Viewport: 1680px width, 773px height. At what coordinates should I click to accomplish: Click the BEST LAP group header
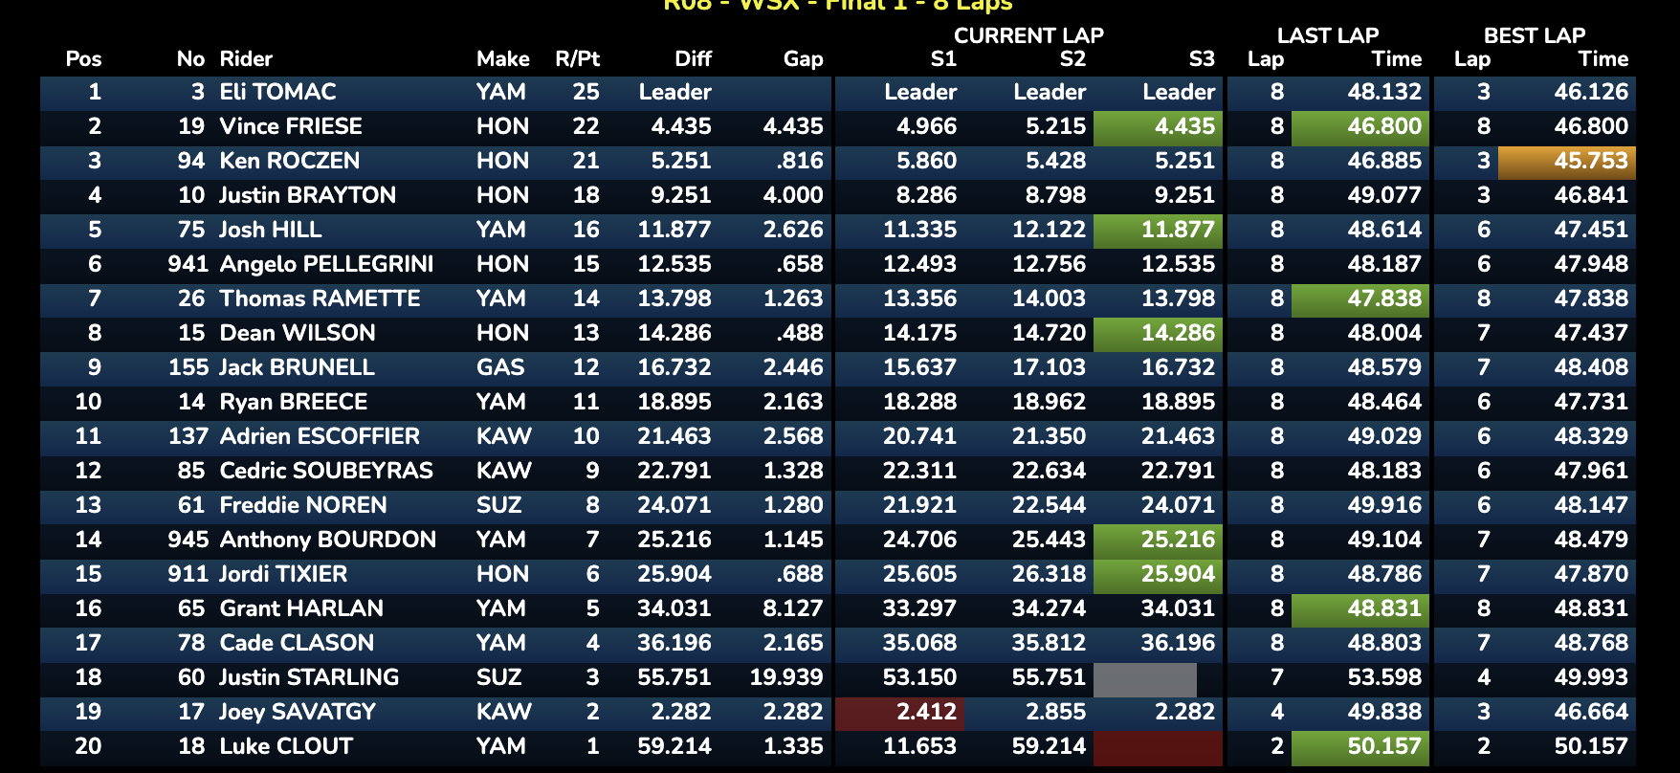pyautogui.click(x=1534, y=35)
